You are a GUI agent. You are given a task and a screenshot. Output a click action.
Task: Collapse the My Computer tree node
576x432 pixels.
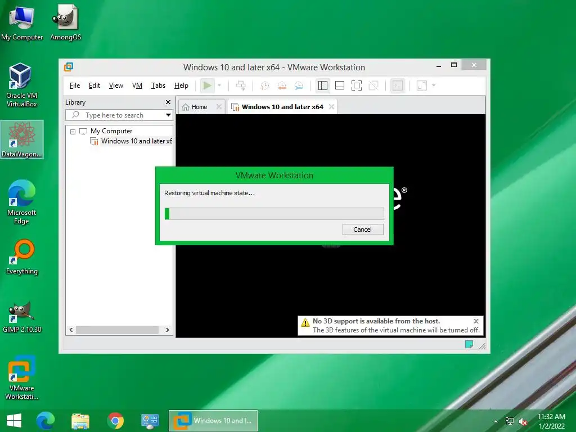(73, 132)
